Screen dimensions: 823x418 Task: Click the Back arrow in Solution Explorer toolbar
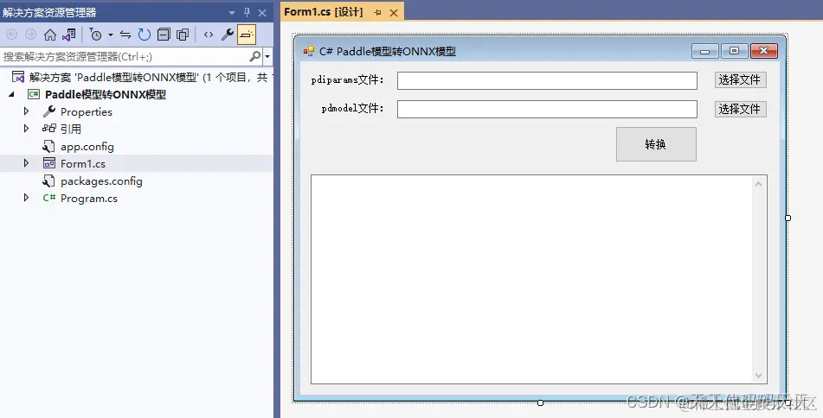click(11, 35)
